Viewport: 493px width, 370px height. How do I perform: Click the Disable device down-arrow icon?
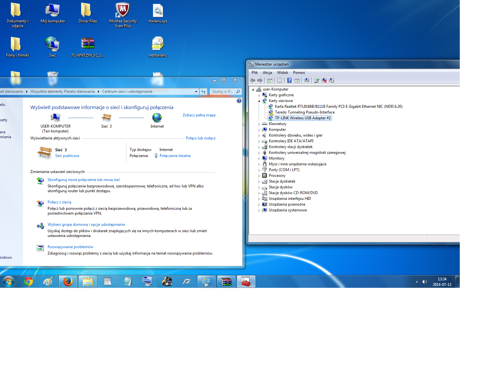click(x=331, y=80)
